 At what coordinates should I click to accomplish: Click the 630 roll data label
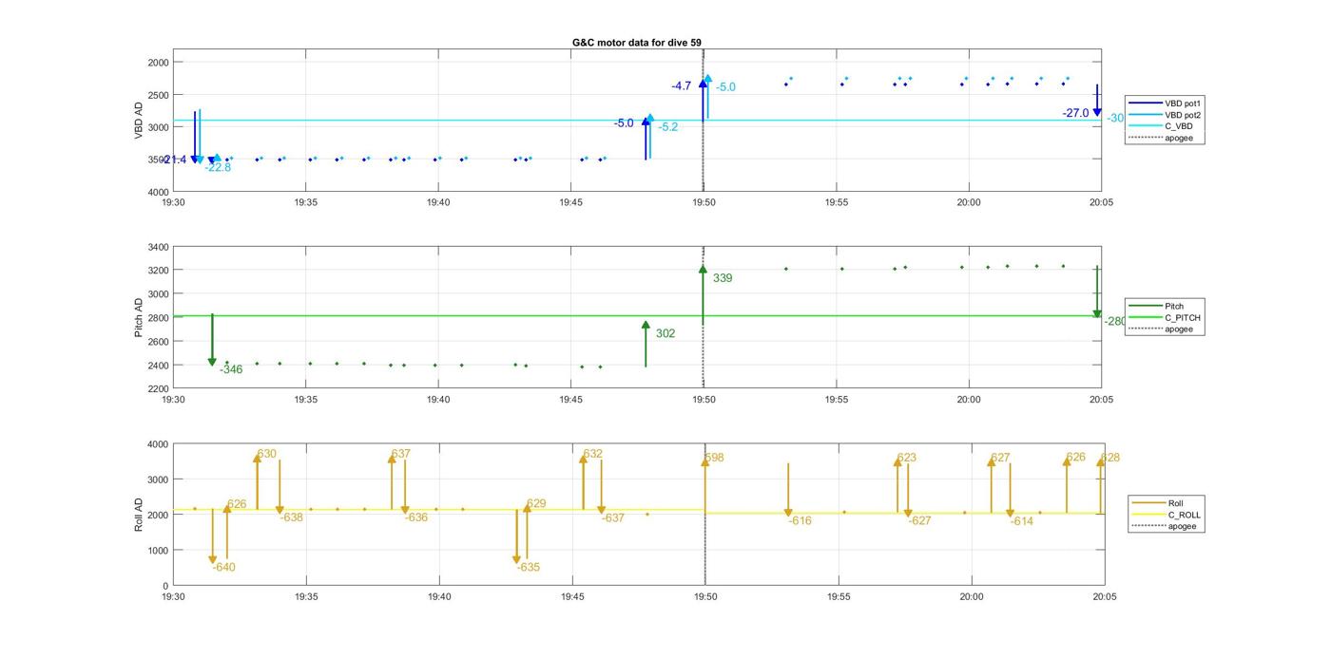(267, 454)
